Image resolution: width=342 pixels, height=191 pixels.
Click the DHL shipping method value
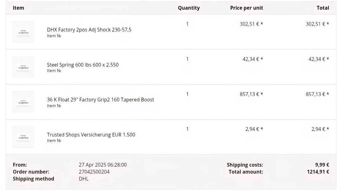84,179
